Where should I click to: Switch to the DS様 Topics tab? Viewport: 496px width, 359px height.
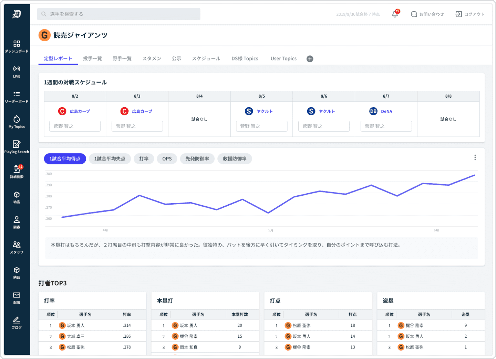tap(245, 58)
